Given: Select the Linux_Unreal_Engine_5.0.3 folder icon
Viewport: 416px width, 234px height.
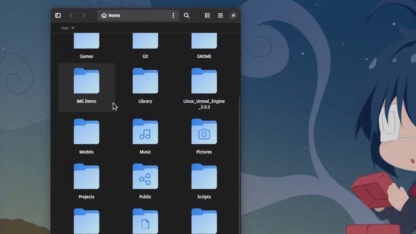Looking at the screenshot, I should (204, 81).
